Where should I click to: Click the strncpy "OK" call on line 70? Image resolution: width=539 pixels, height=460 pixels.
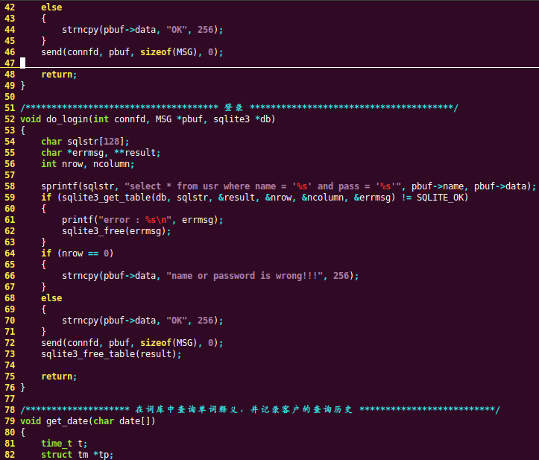pos(142,321)
